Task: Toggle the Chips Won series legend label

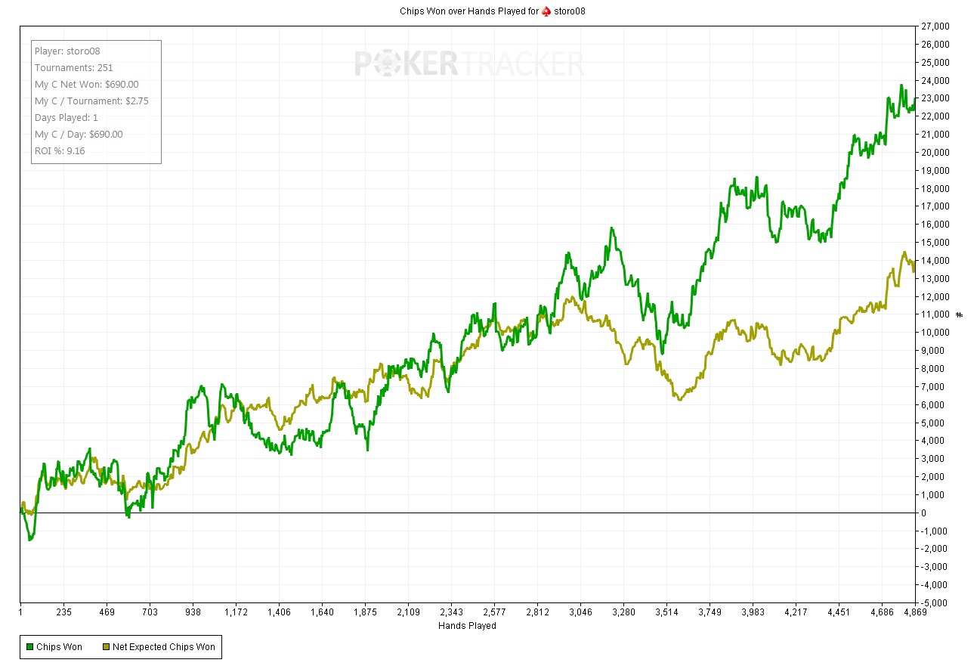Action: (x=59, y=646)
